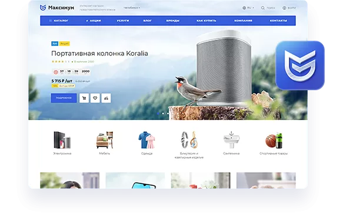Click the Спортивные товары label
Image resolution: width=353 pixels, height=217 pixels.
click(x=274, y=153)
